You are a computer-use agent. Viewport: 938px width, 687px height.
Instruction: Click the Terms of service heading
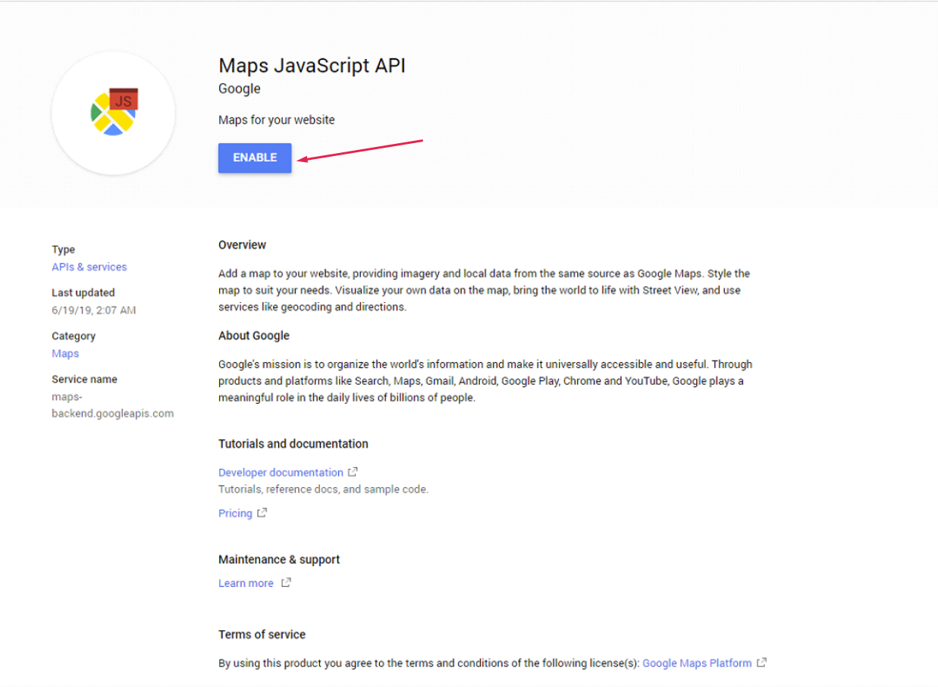pyautogui.click(x=262, y=635)
